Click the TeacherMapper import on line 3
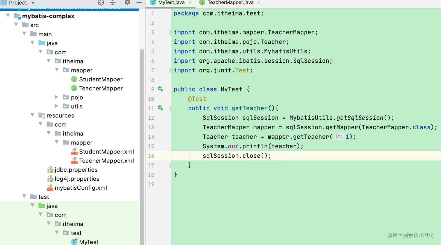This screenshot has height=245, width=441. click(246, 32)
